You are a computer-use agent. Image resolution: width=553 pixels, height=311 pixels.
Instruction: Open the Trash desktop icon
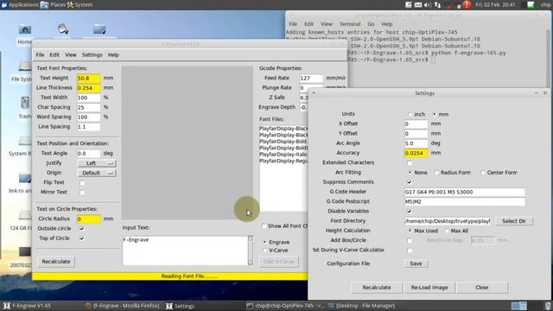tap(25, 107)
